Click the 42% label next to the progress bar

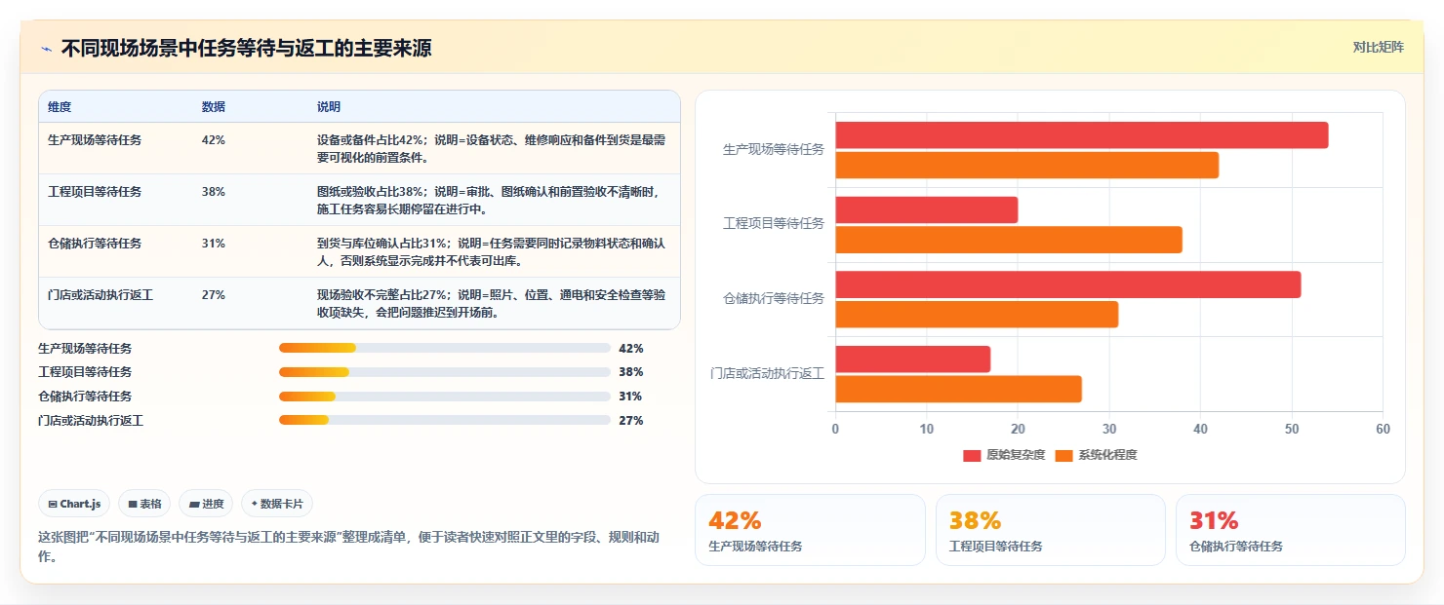point(631,348)
